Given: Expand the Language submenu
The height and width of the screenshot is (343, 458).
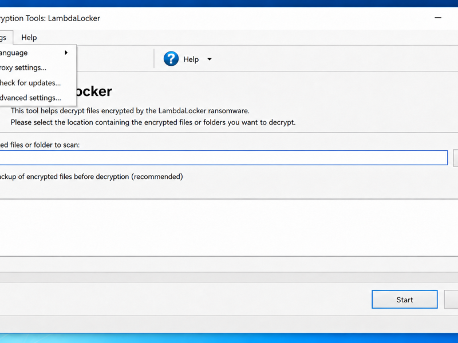Looking at the screenshot, I should [37, 53].
